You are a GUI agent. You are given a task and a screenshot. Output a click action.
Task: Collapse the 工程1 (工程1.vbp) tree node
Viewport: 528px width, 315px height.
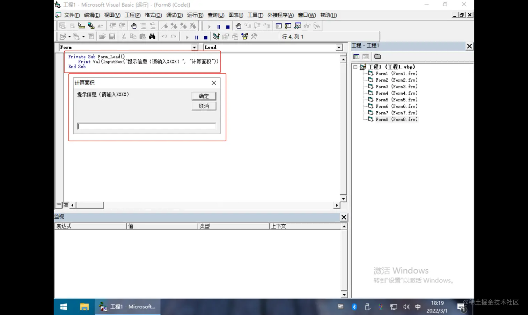[x=355, y=67]
